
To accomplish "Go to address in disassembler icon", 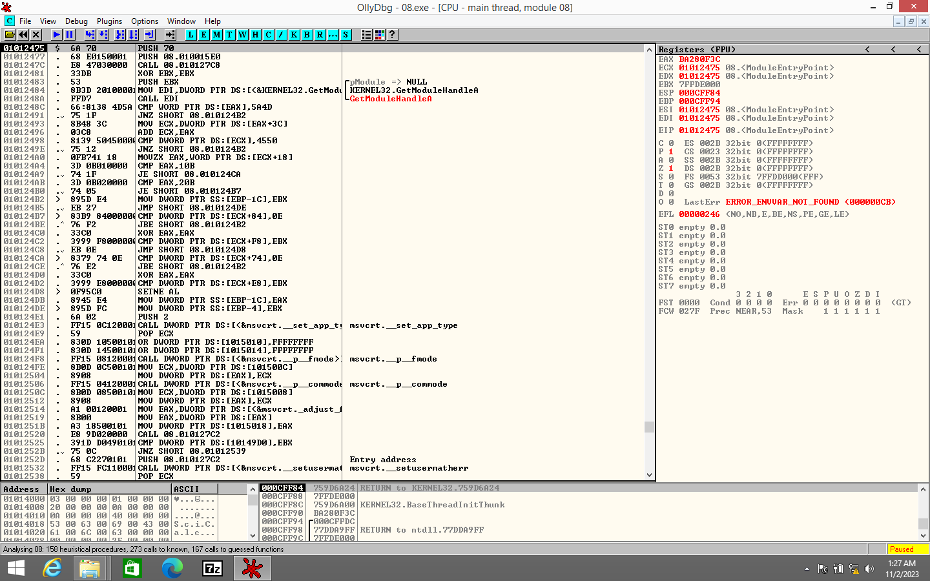I will [170, 35].
